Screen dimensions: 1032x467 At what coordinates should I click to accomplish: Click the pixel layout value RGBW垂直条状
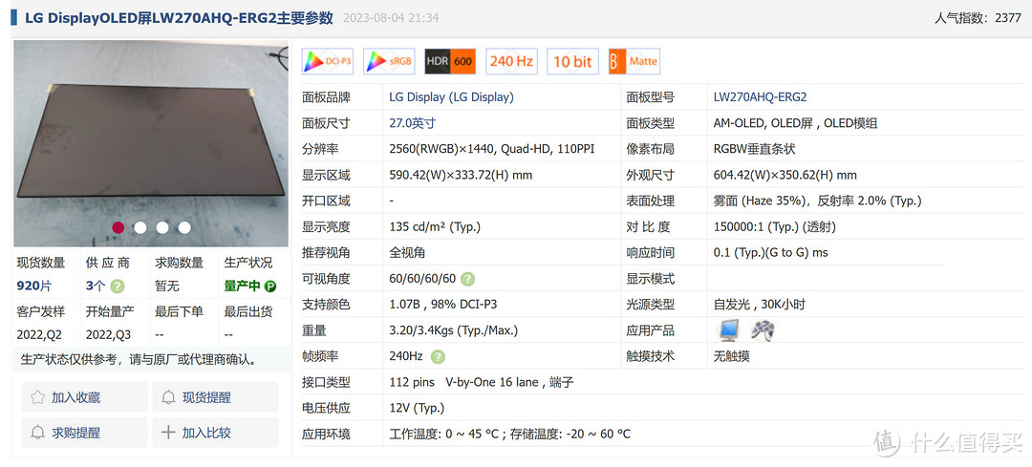pyautogui.click(x=754, y=149)
